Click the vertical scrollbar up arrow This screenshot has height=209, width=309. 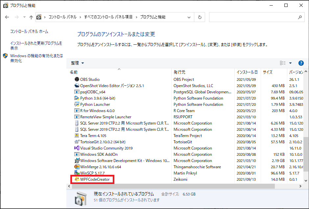[306, 71]
